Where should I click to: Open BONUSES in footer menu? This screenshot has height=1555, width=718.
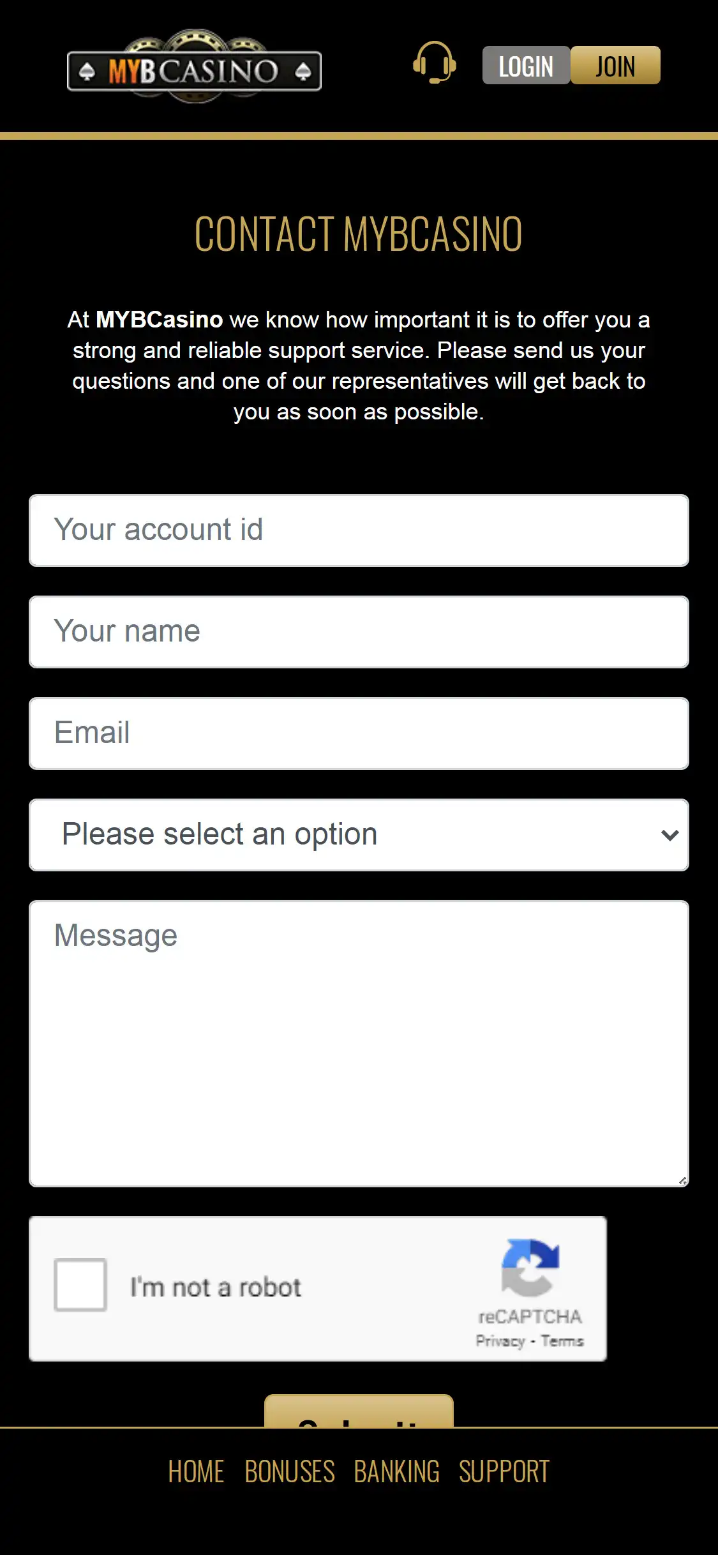pyautogui.click(x=290, y=1471)
